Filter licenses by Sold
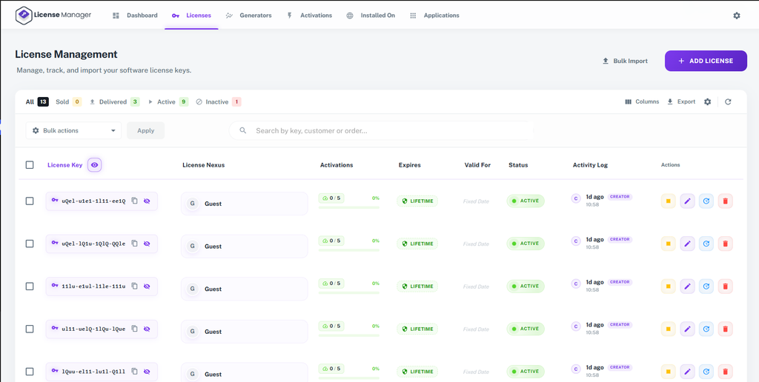The width and height of the screenshot is (759, 382). coord(68,101)
